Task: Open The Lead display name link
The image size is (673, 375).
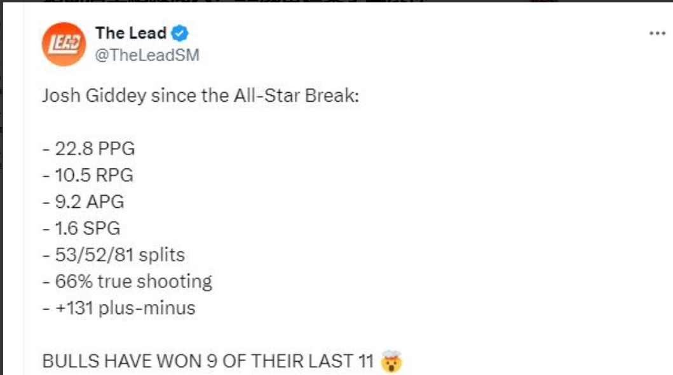Action: click(x=131, y=33)
